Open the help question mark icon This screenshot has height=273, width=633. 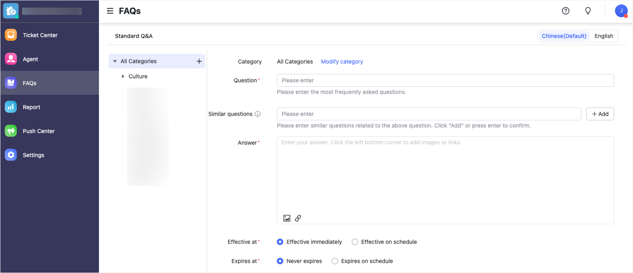(565, 11)
